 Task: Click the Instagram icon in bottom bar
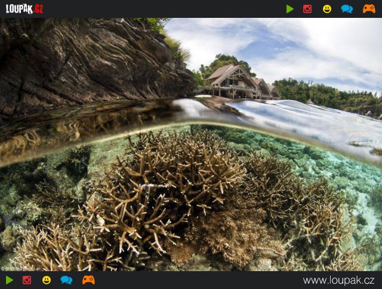tap(27, 280)
